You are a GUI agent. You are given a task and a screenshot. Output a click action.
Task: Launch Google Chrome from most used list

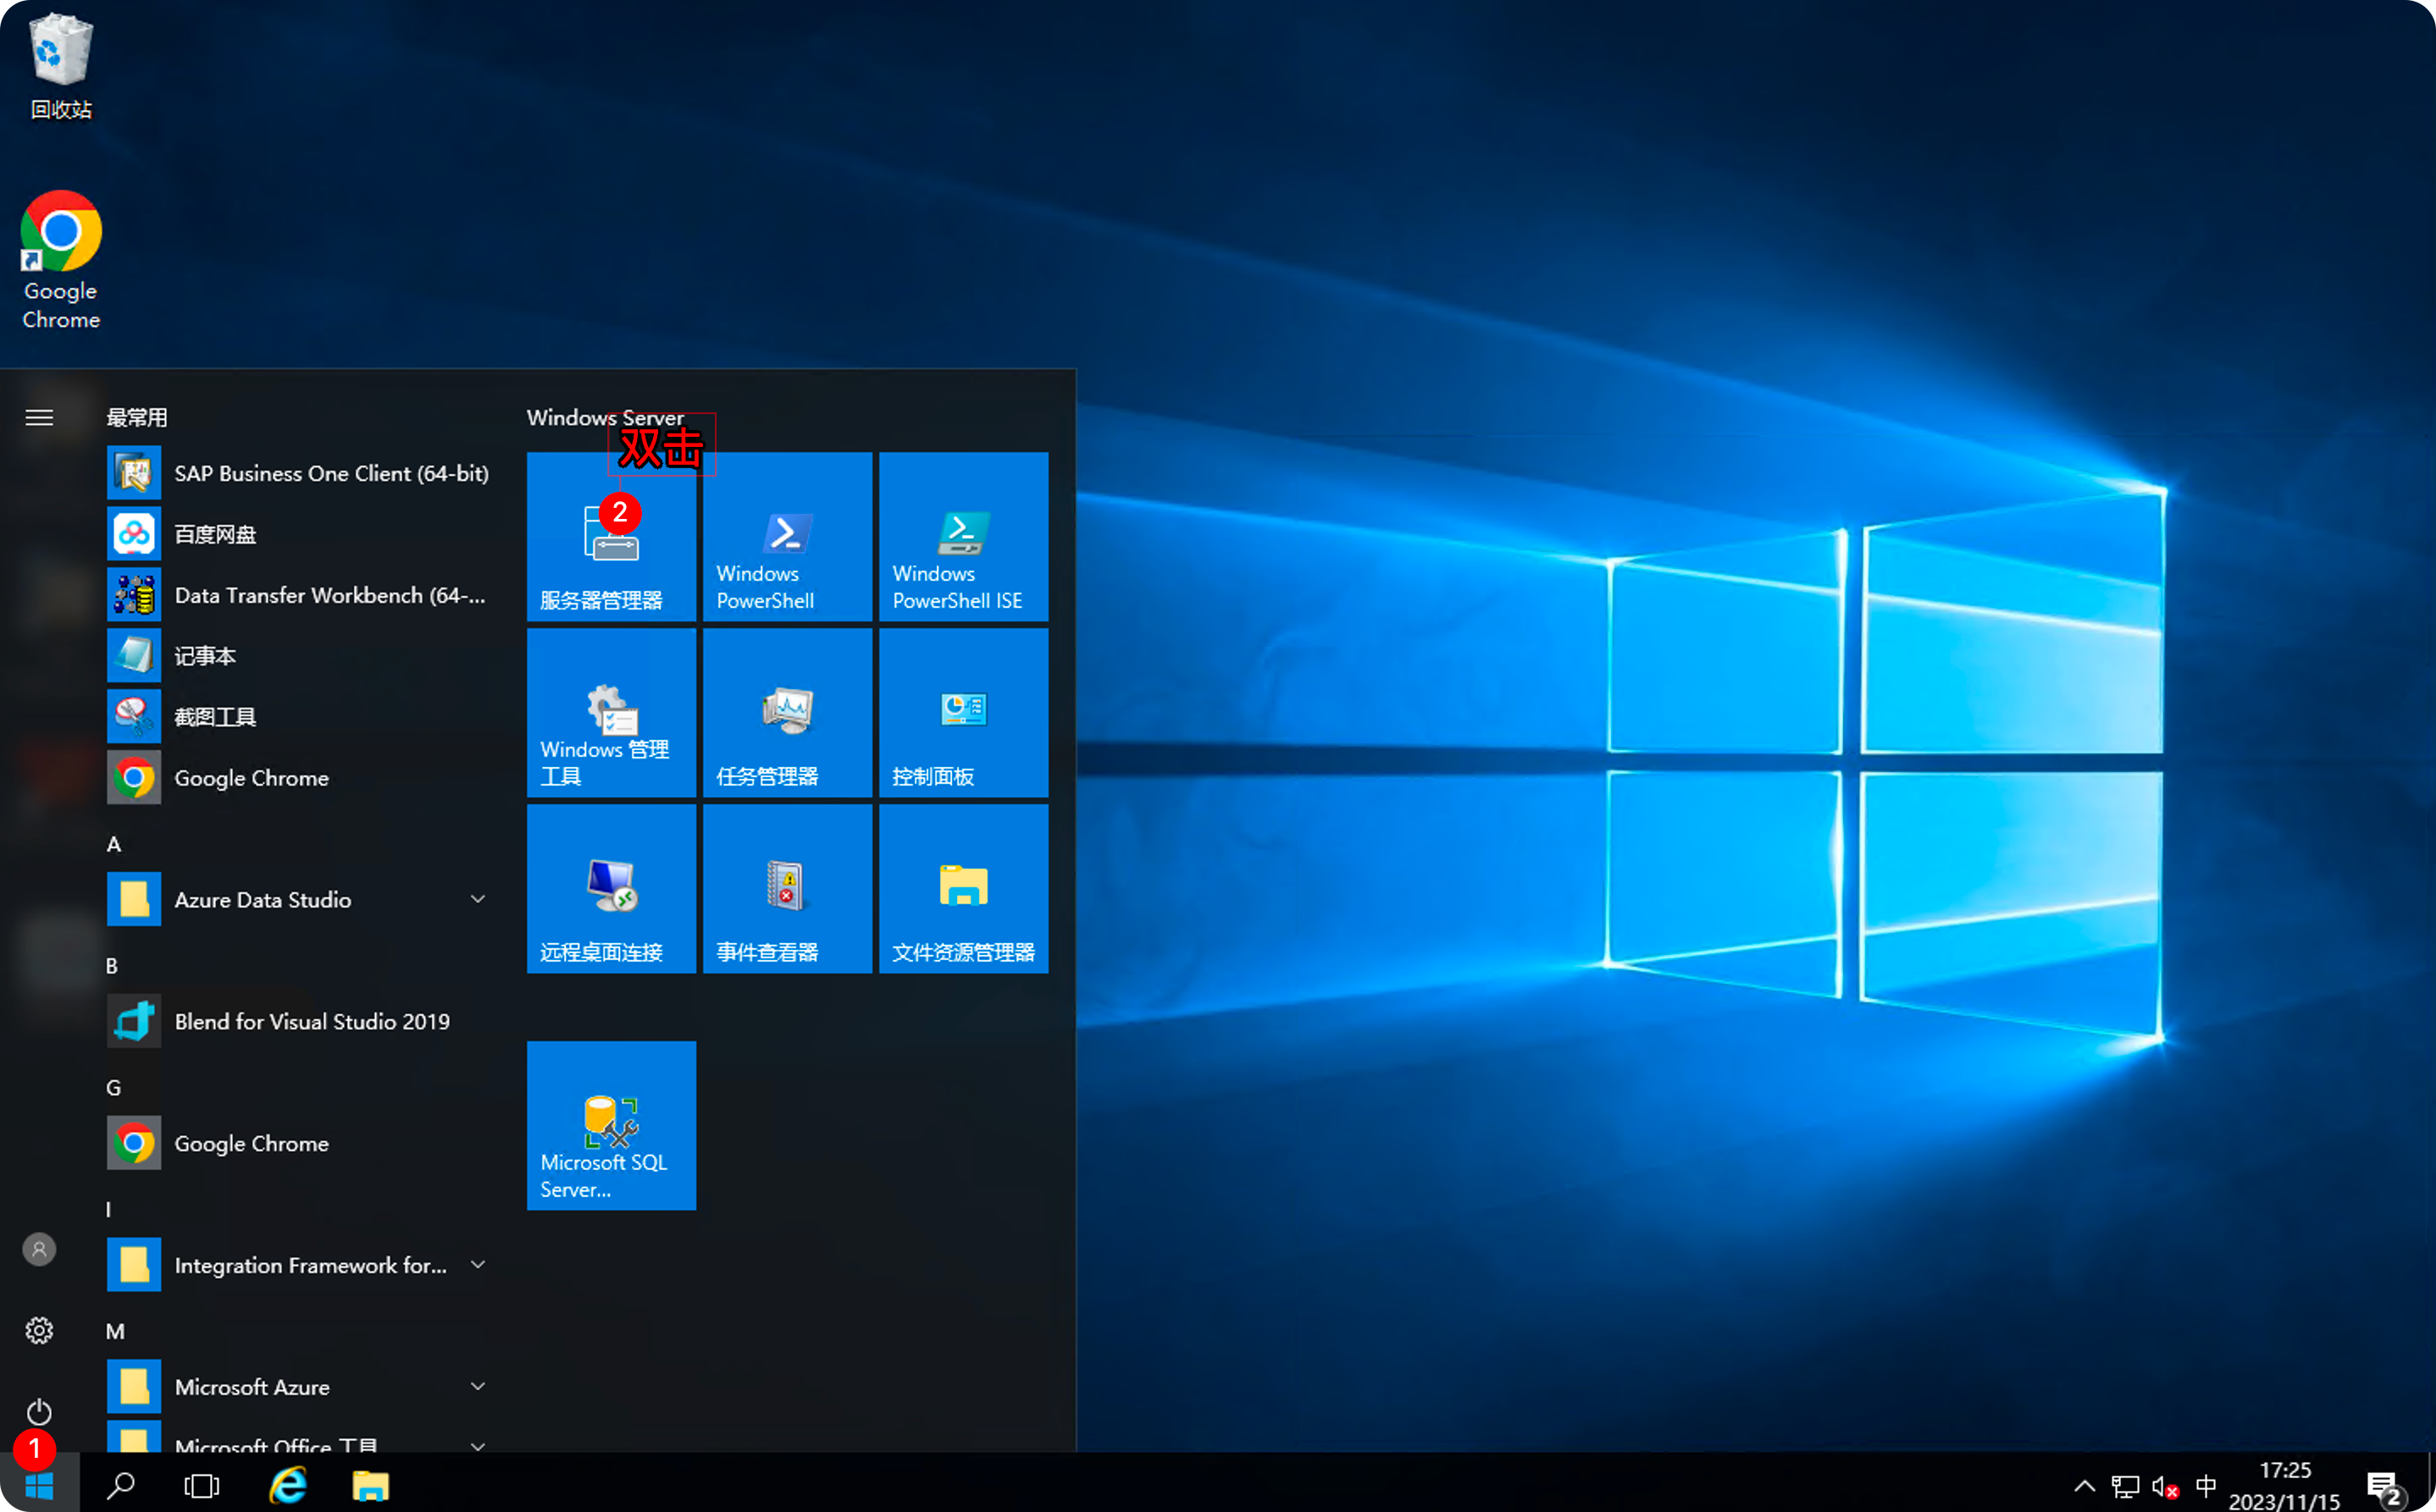tap(300, 778)
